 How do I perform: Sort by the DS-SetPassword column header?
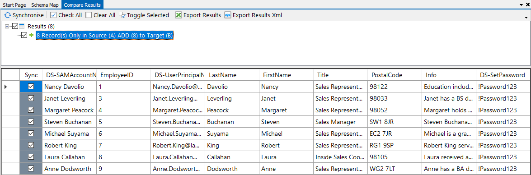pos(503,75)
